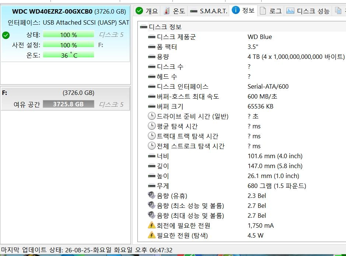The height and width of the screenshot is (256, 346).
Task: Click the lightning icon next to 회전에 필요한 전원
Action: [x=151, y=225]
